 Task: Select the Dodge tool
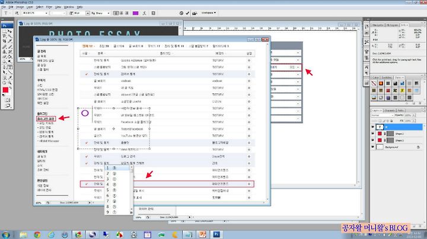[10, 62]
